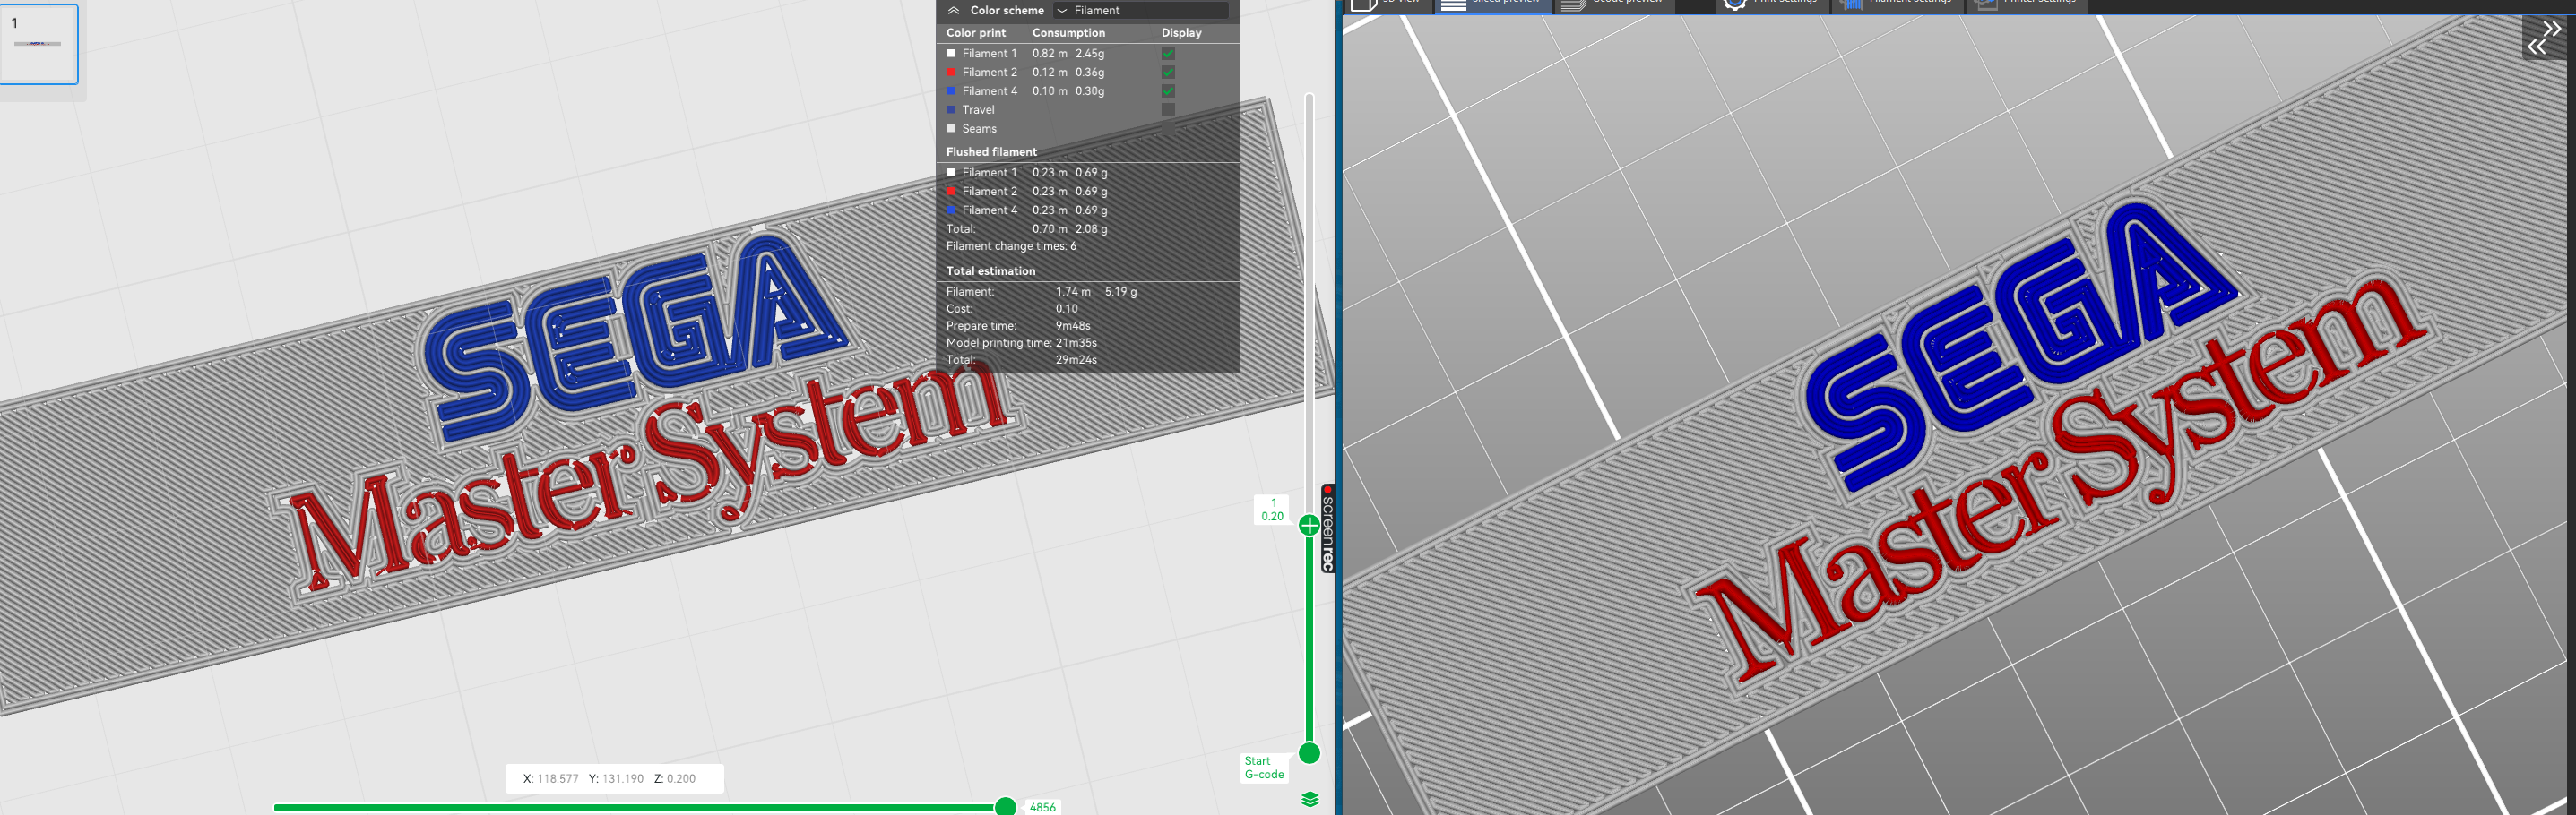
Task: Click Filament 1 swatch under Flushed filament
Action: click(x=951, y=173)
